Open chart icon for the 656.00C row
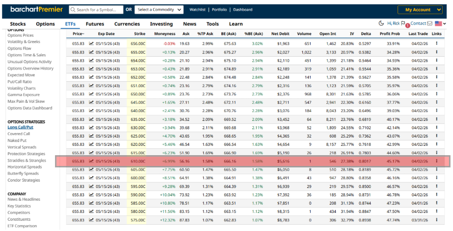The image size is (453, 231). (91, 44)
